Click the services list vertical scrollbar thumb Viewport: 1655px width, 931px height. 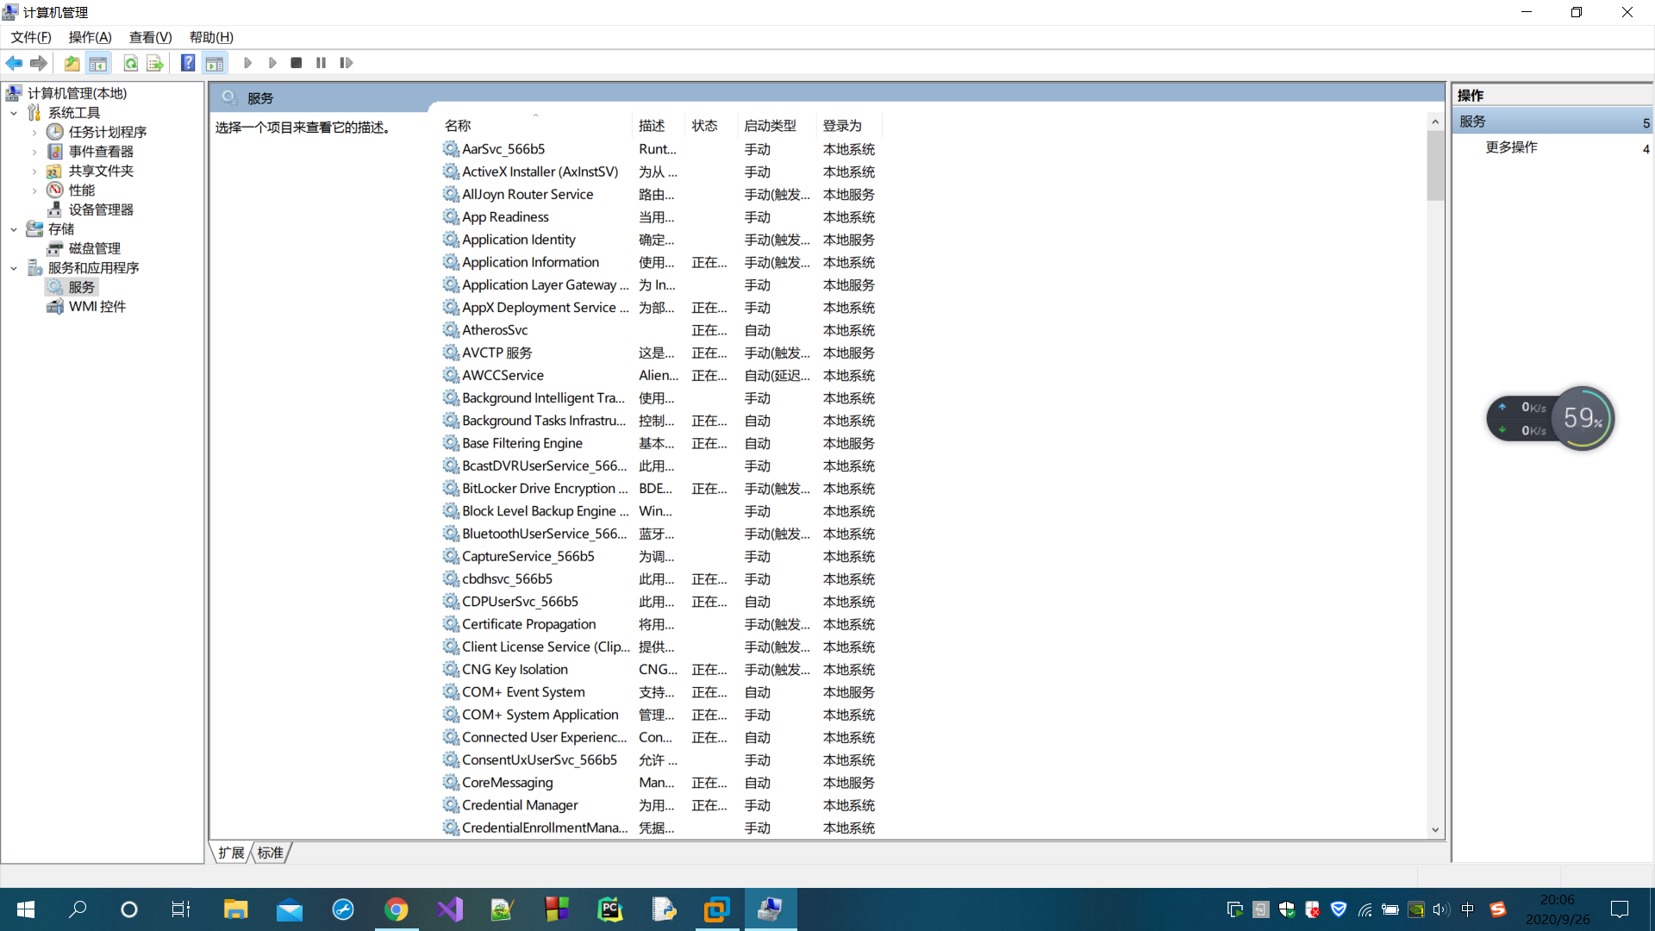click(x=1435, y=166)
